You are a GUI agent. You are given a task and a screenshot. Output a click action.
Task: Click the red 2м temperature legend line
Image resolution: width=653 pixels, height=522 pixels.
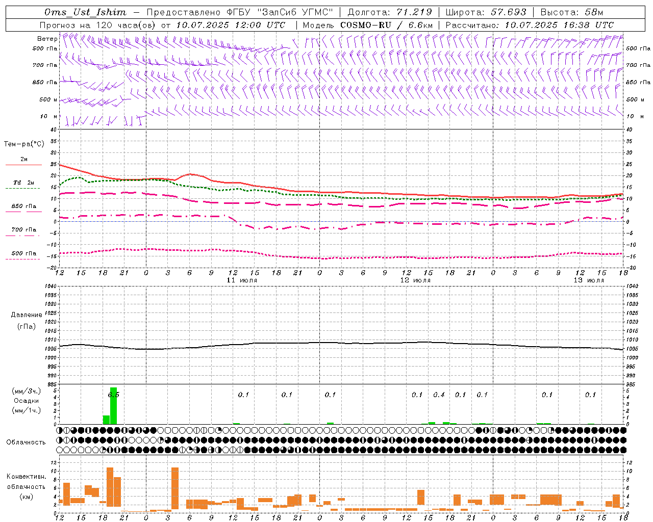tap(23, 165)
